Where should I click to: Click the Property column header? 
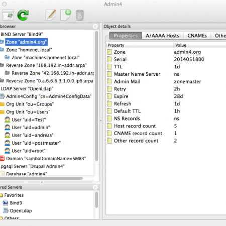click(140, 45)
